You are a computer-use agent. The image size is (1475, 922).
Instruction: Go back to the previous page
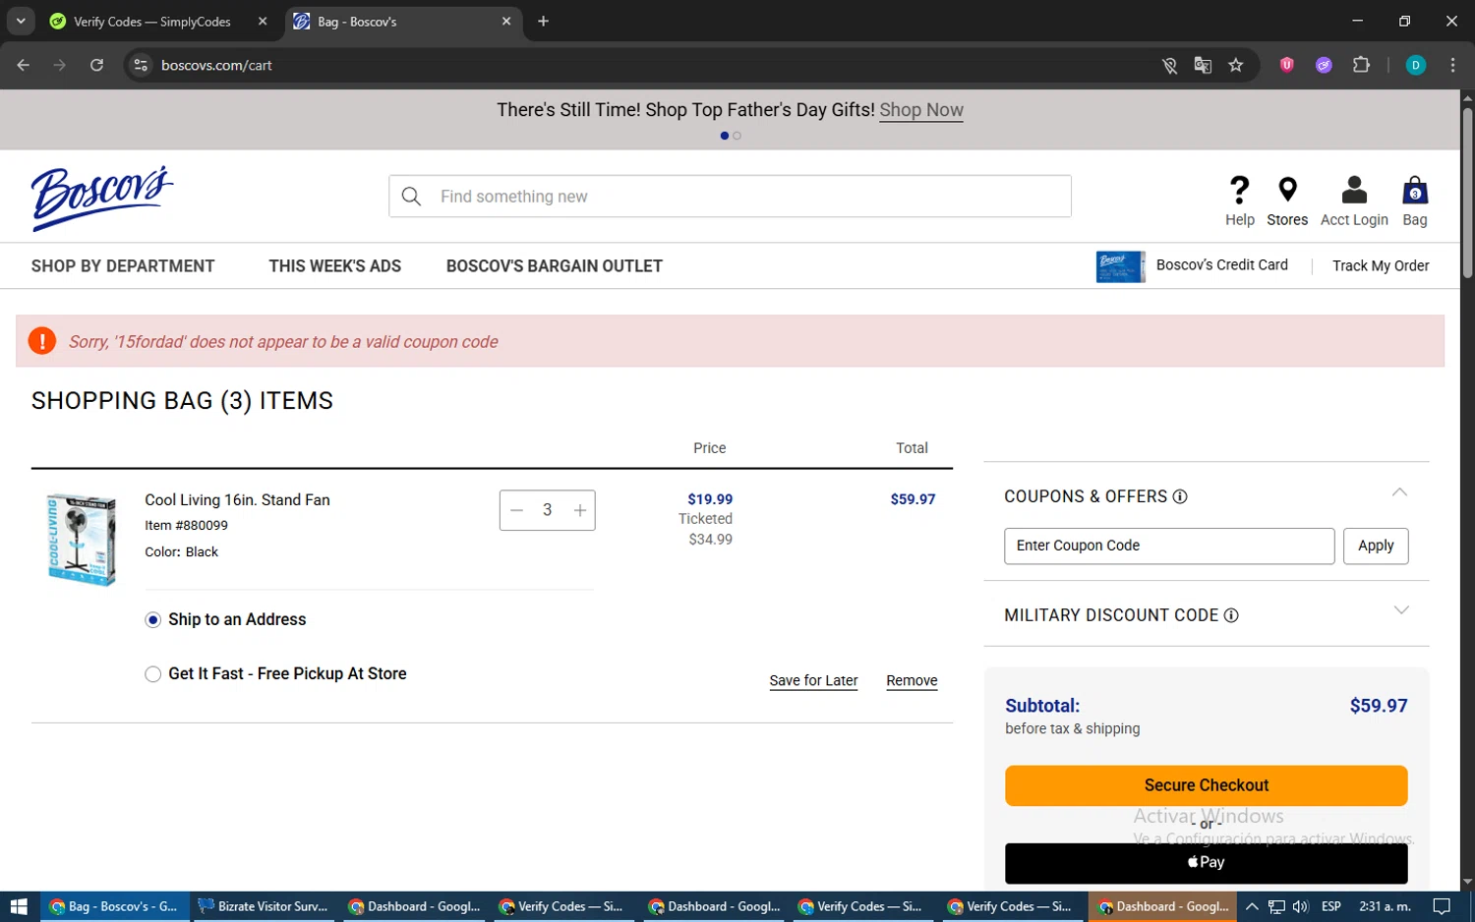click(x=24, y=65)
